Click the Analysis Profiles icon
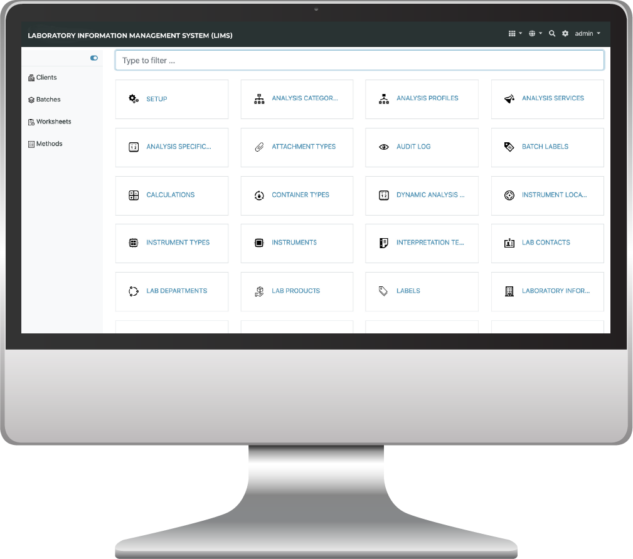Viewport: 633px width, 559px height. tap(384, 99)
